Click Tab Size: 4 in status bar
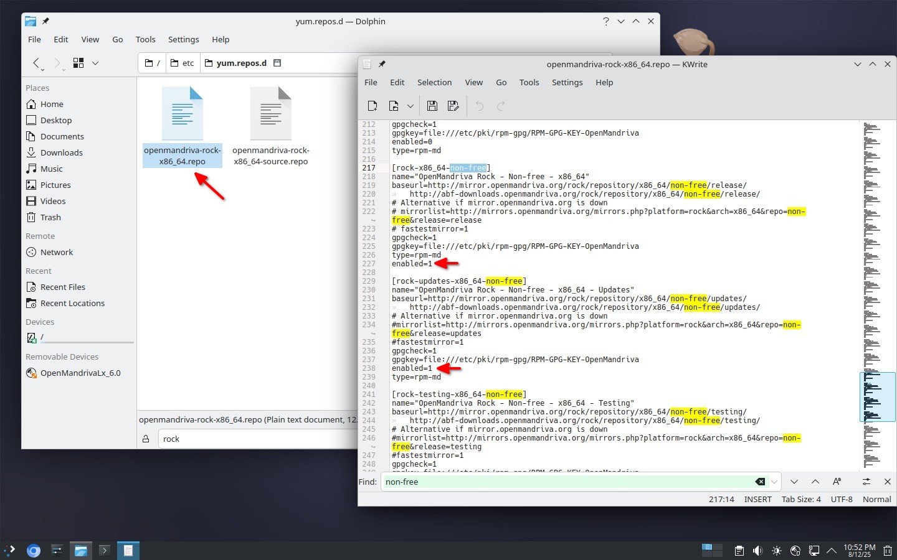 (801, 499)
